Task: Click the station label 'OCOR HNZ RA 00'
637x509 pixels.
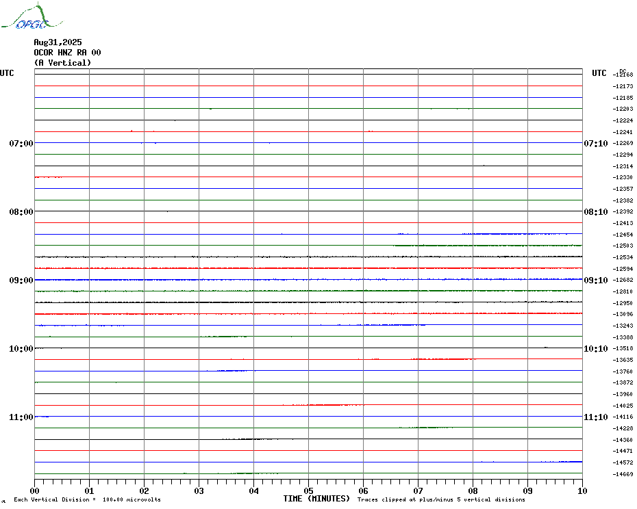Action: pos(67,53)
